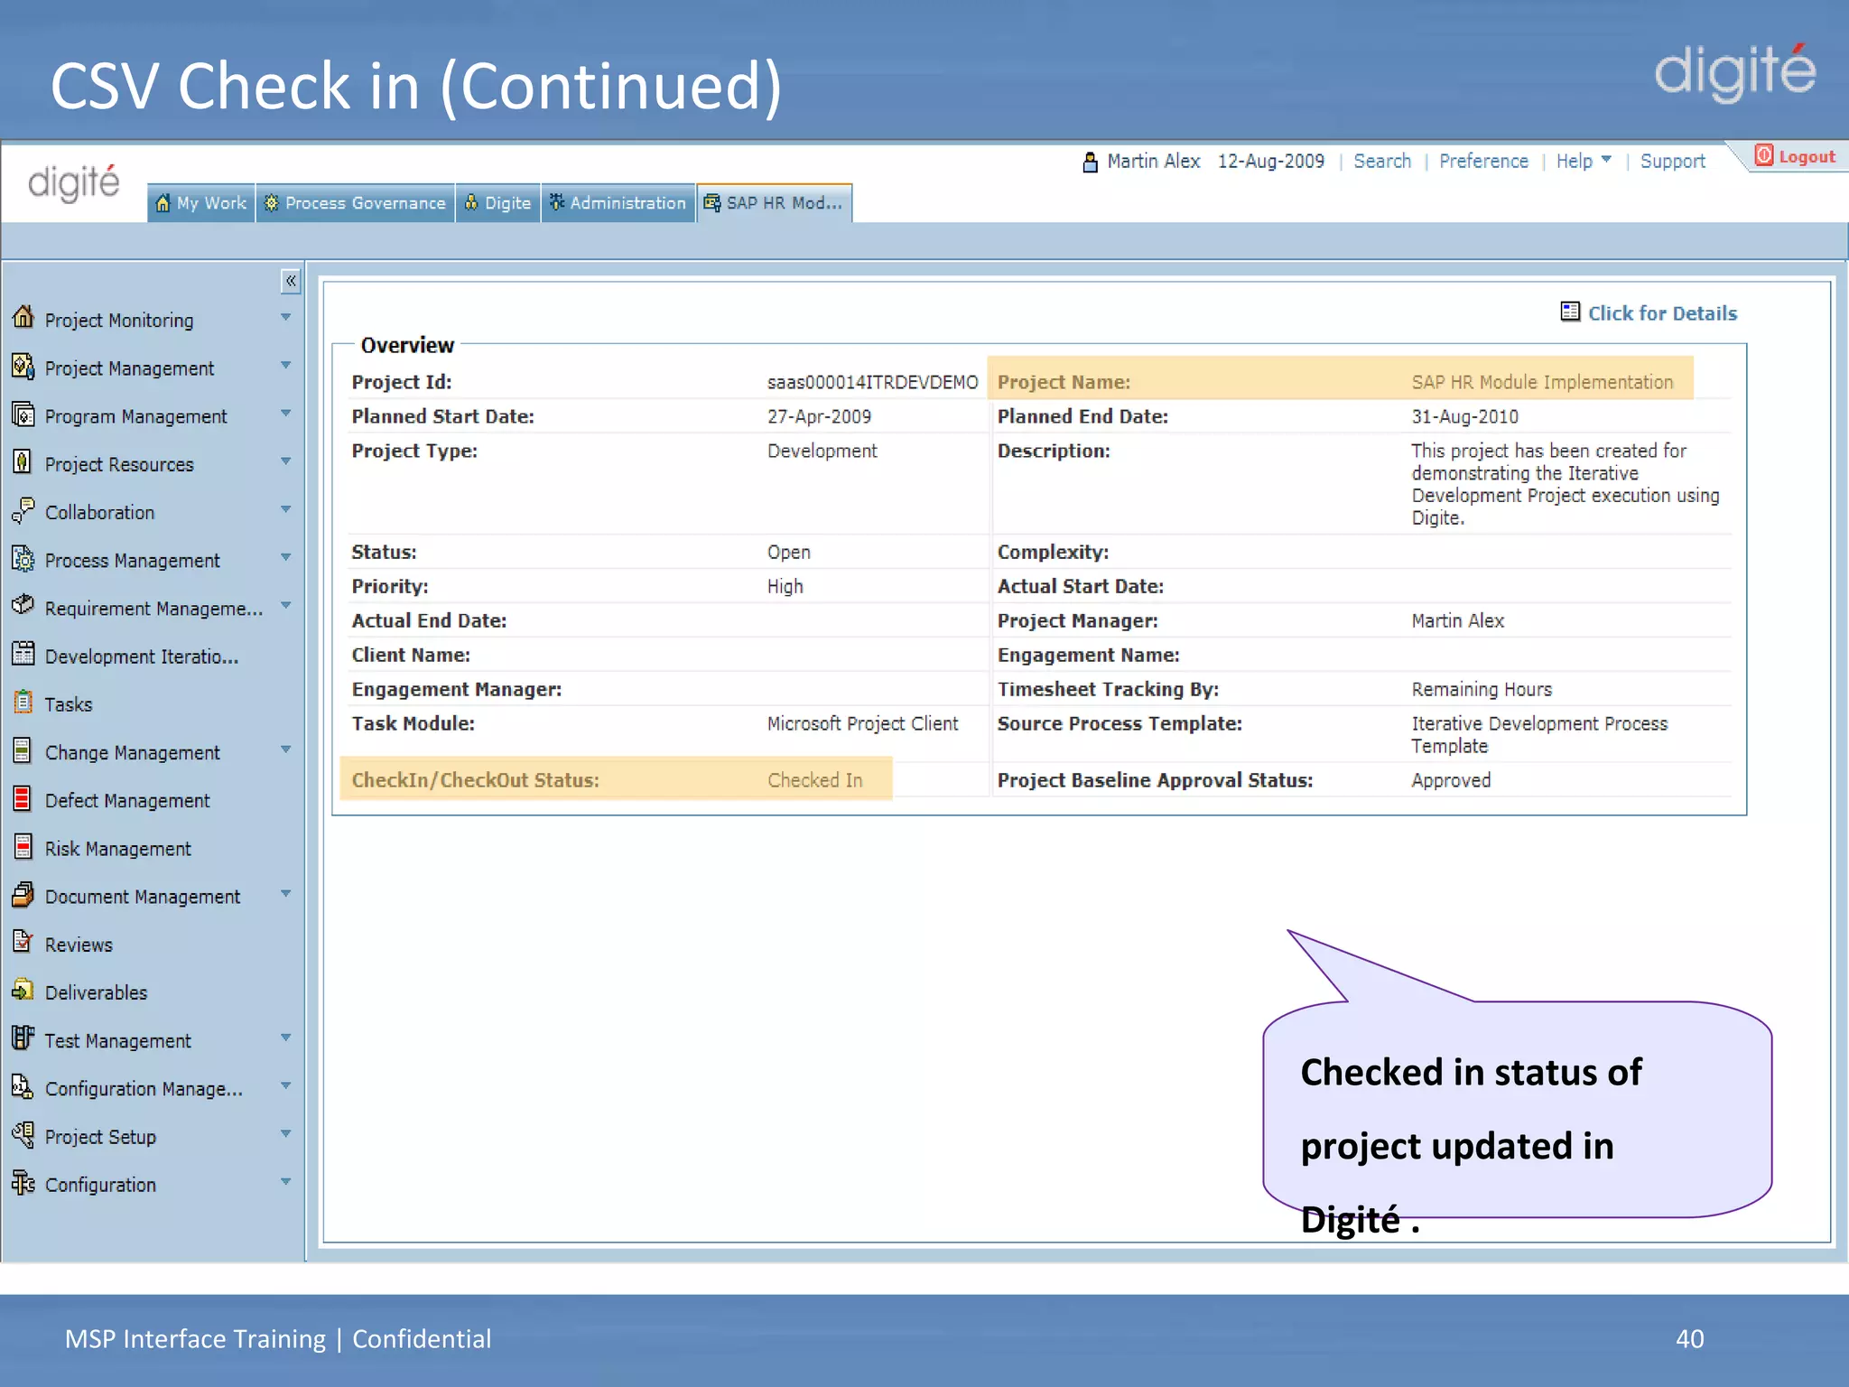The height and width of the screenshot is (1387, 1849).
Task: Switch to the Administration tab
Action: (x=619, y=203)
